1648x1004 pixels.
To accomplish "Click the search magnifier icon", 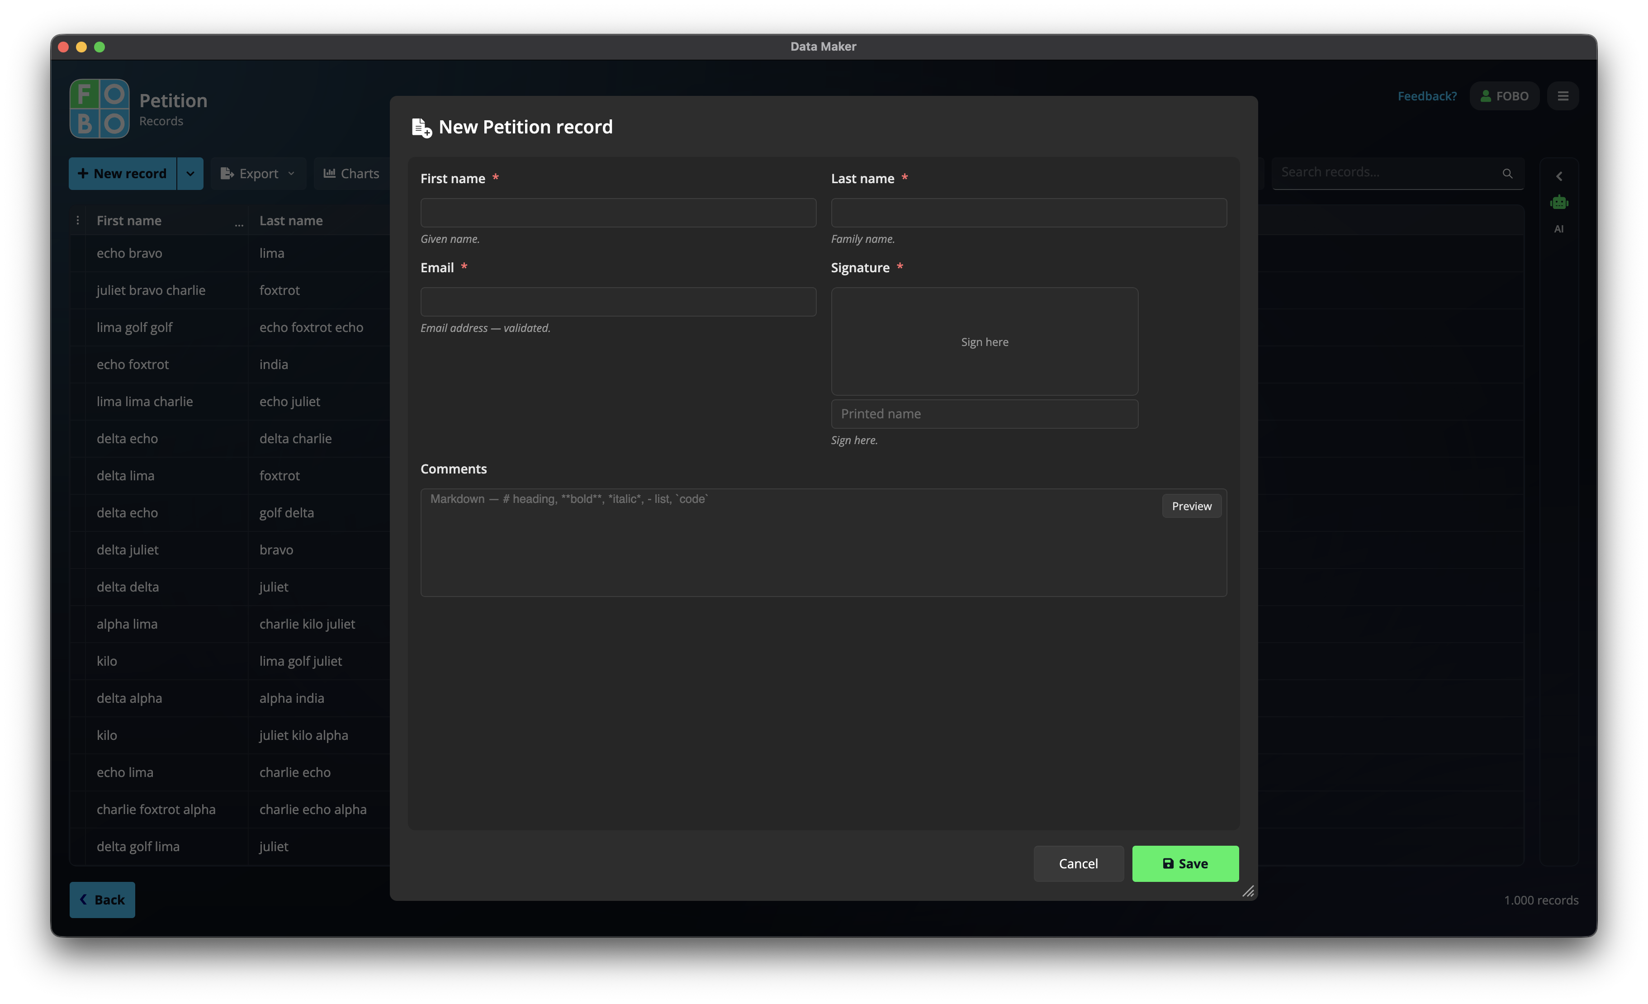I will (x=1507, y=173).
